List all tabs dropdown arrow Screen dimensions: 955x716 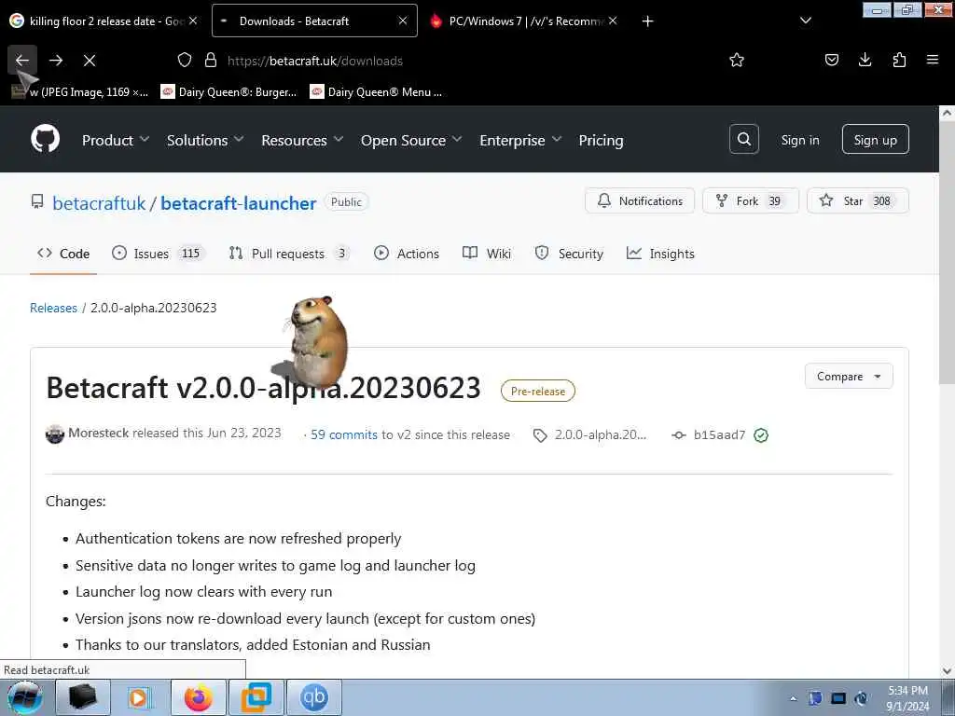coord(806,21)
